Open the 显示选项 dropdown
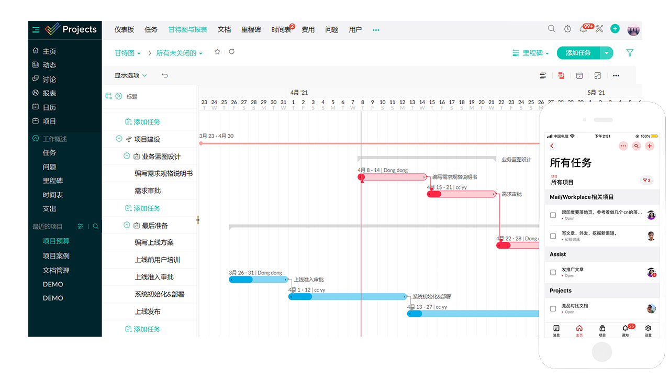 point(131,75)
